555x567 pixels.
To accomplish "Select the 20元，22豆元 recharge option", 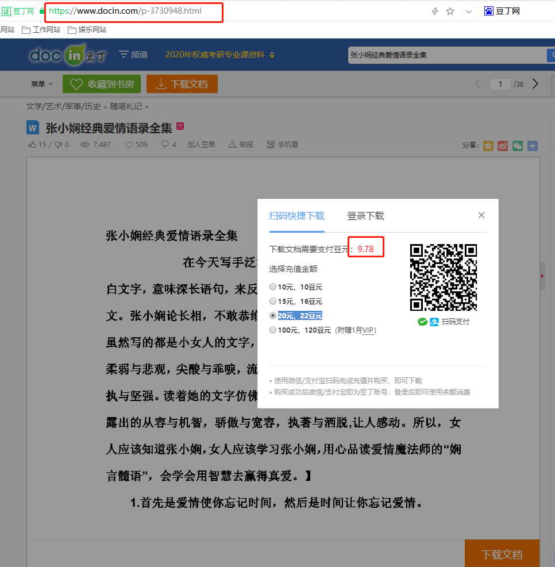I will [x=273, y=315].
